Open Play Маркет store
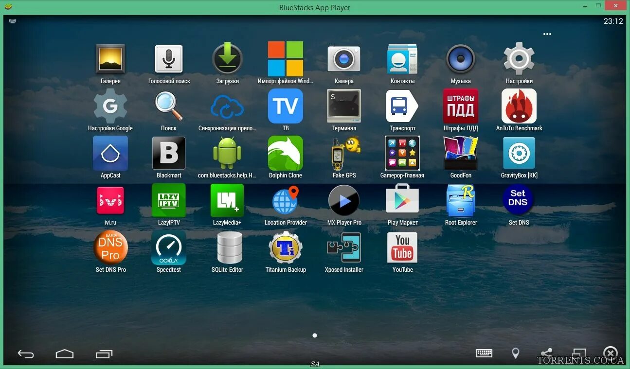This screenshot has width=630, height=369. coord(402,200)
